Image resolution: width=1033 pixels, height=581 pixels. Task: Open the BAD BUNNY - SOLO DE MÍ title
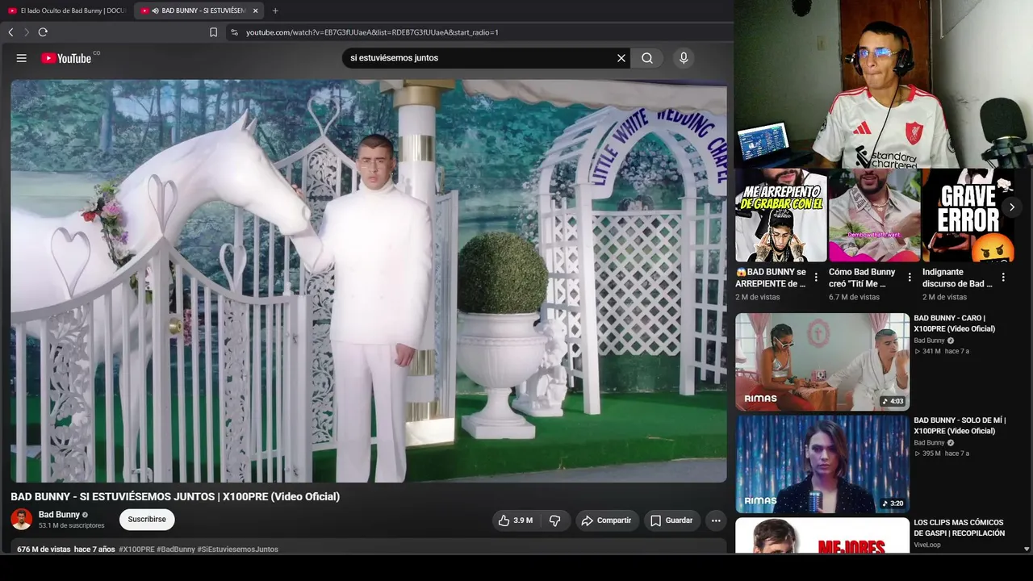pyautogui.click(x=960, y=426)
